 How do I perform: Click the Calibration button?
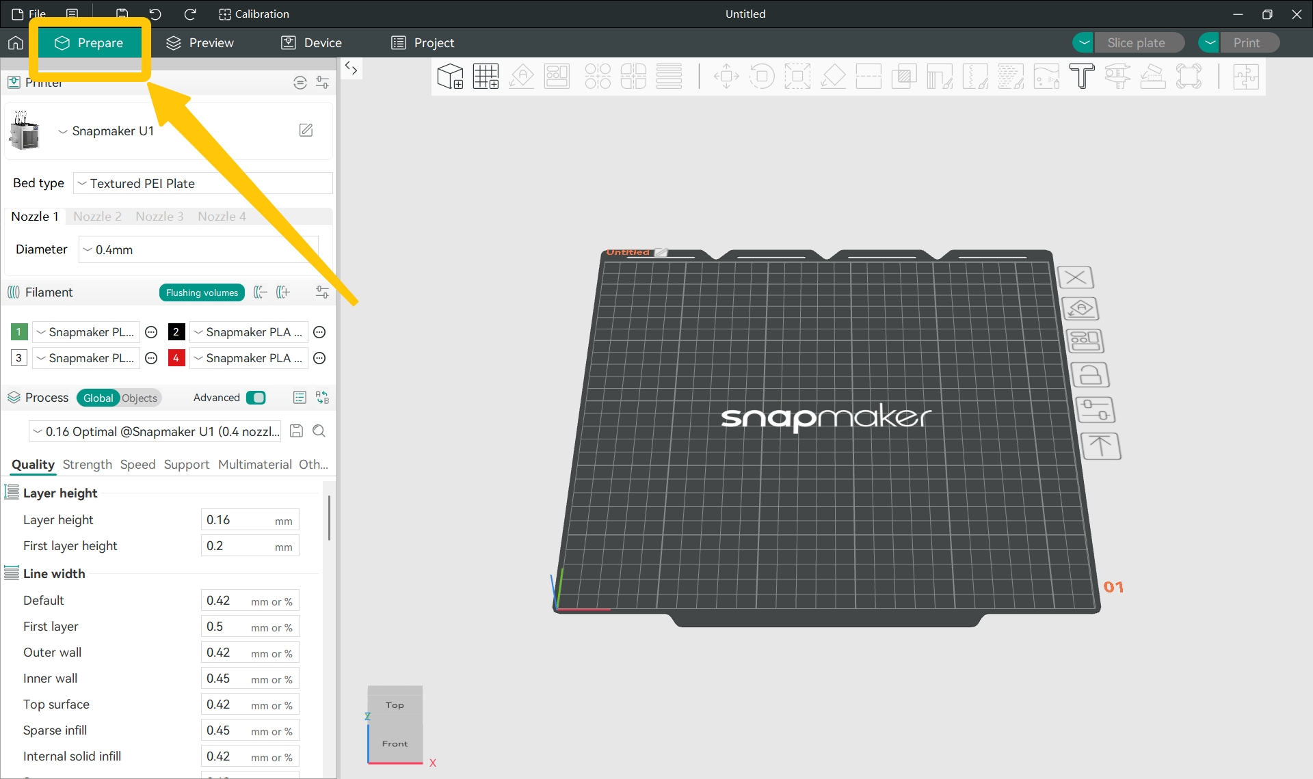[254, 14]
